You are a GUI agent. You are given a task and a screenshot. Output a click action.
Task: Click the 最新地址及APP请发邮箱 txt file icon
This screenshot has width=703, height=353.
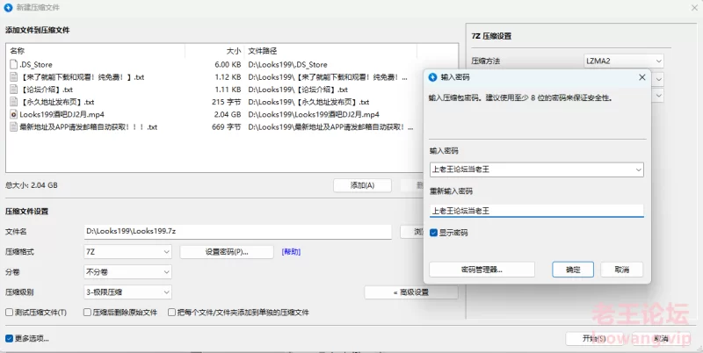13,127
